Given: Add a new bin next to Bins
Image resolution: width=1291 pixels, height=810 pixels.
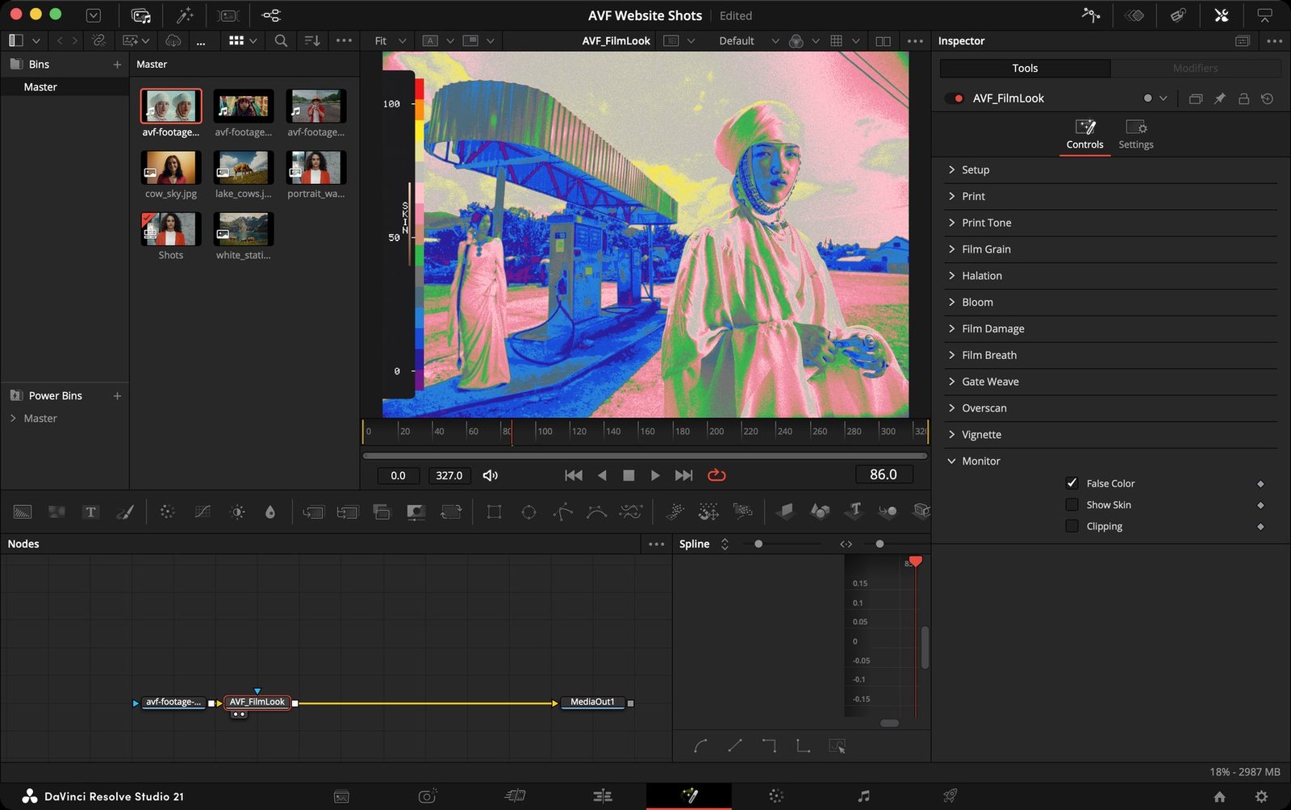Looking at the screenshot, I should (117, 65).
